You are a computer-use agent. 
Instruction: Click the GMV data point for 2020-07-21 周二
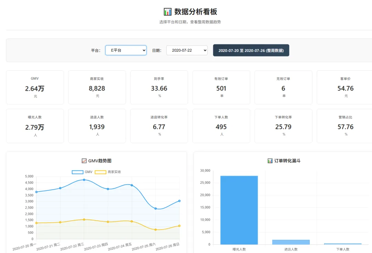(60, 188)
